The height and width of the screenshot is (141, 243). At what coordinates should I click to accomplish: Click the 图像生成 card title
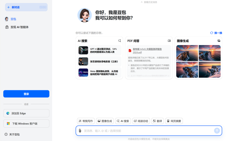point(183,41)
